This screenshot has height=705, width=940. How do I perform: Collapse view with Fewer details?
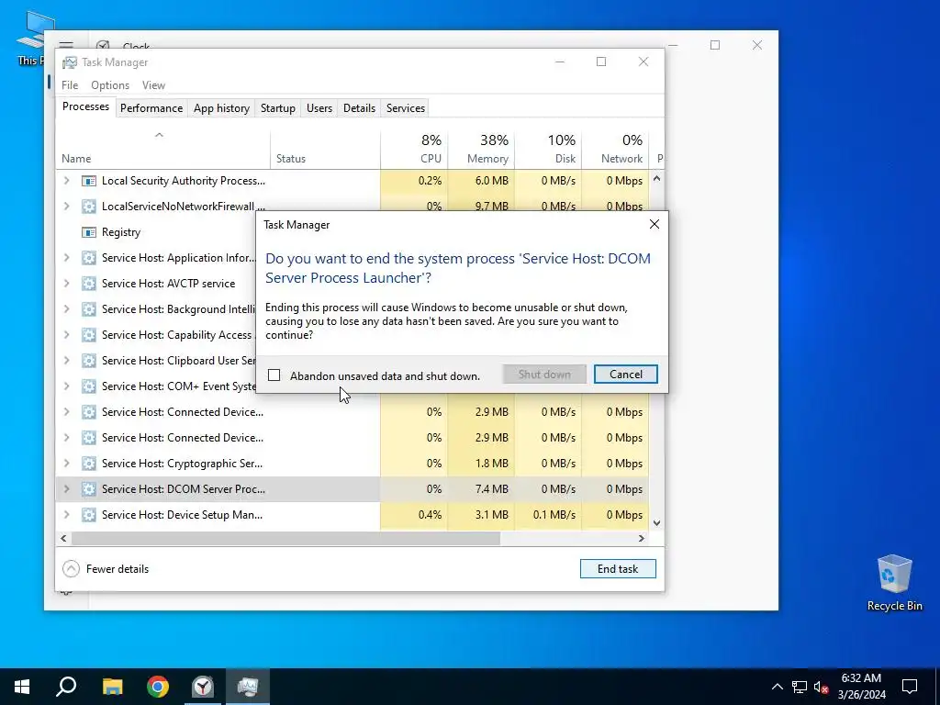(x=106, y=569)
